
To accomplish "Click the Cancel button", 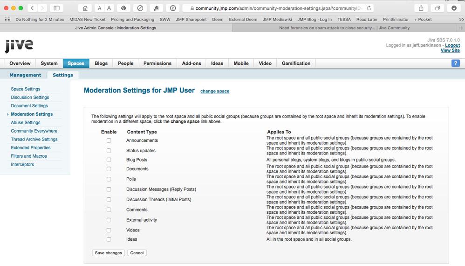I will pos(137,253).
